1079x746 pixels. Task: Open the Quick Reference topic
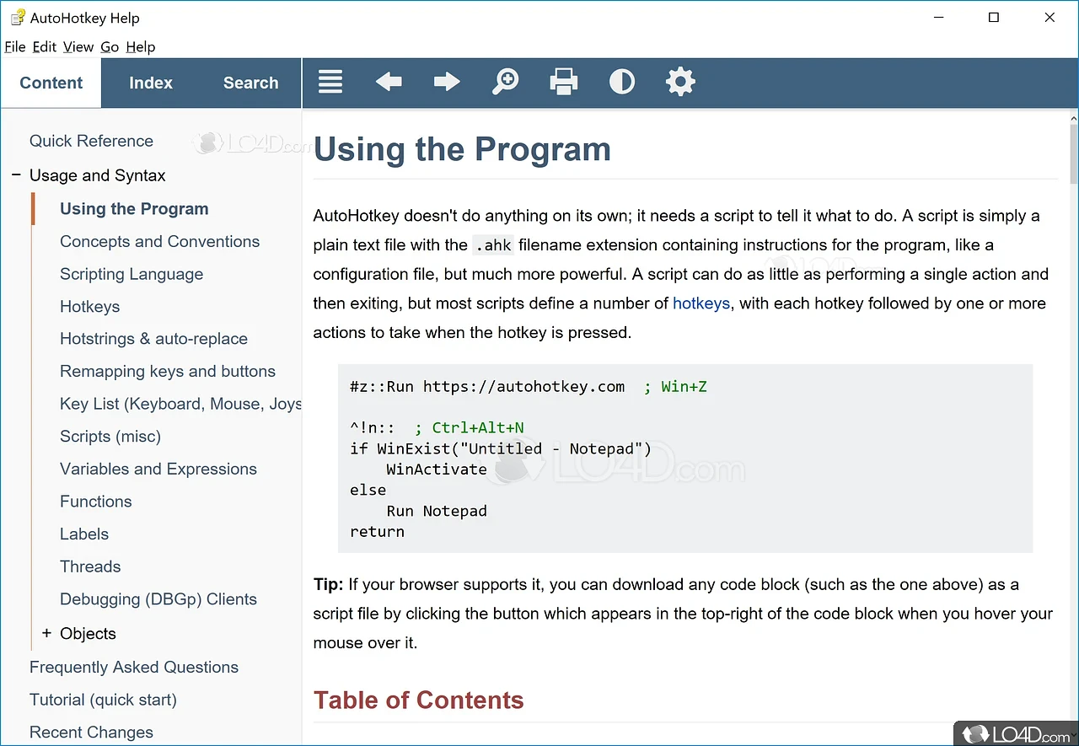coord(91,141)
